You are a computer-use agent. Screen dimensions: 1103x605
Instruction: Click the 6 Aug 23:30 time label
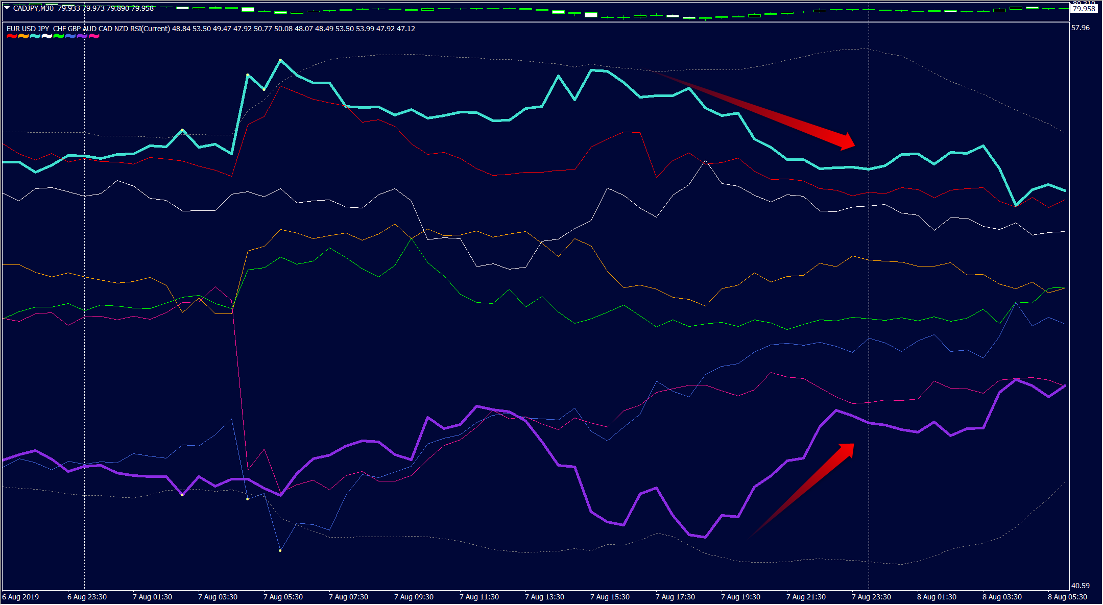pyautogui.click(x=87, y=597)
